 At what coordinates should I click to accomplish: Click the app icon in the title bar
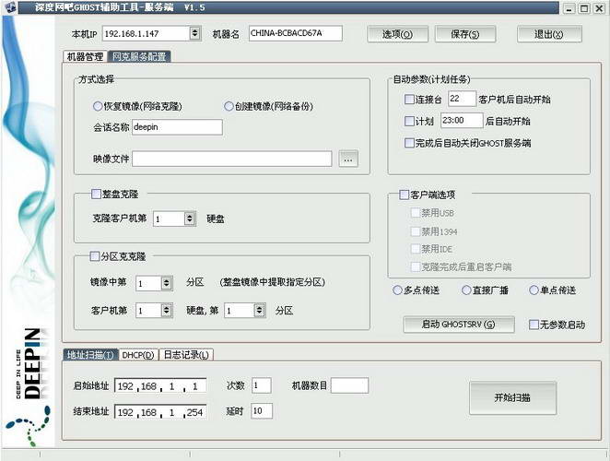(9, 7)
